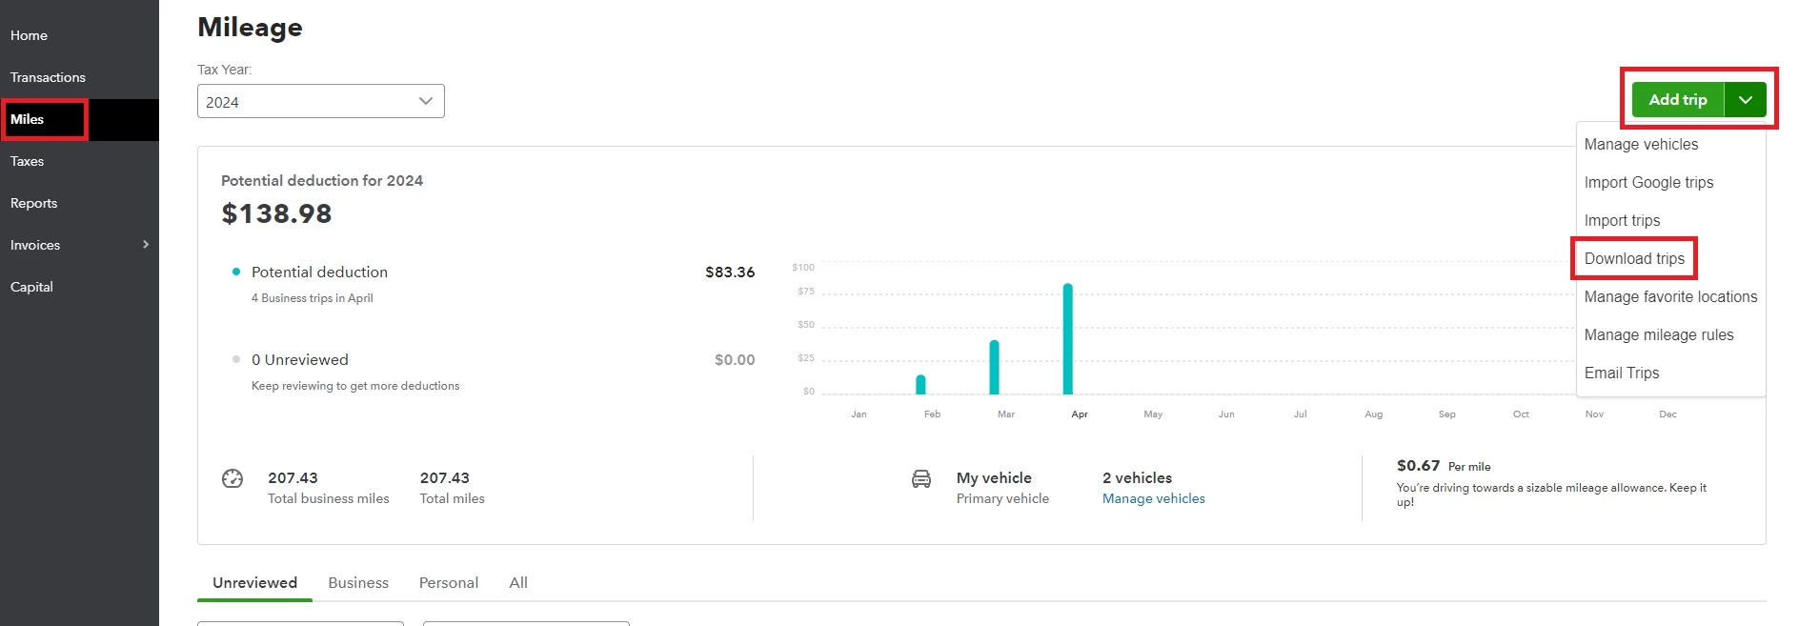Screen dimensions: 1799x626
Task: Switch to the Business trips tab
Action: click(358, 582)
